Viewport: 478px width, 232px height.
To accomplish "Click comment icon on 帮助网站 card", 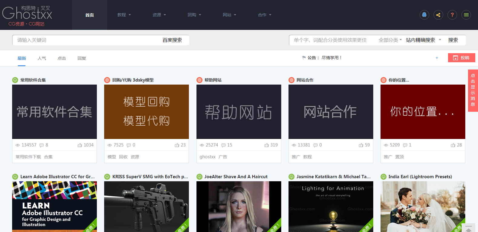I will click(223, 145).
